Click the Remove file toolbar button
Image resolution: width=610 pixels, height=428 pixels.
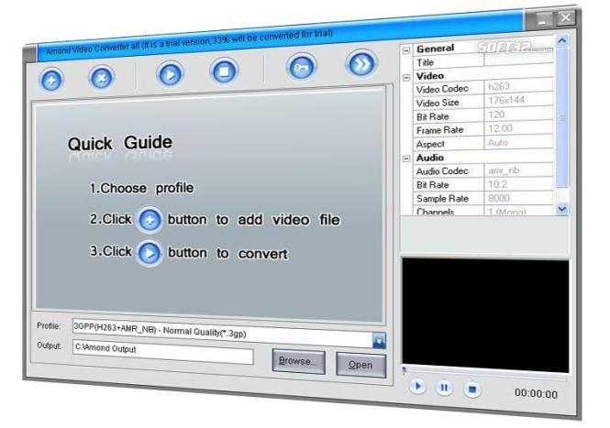(101, 78)
